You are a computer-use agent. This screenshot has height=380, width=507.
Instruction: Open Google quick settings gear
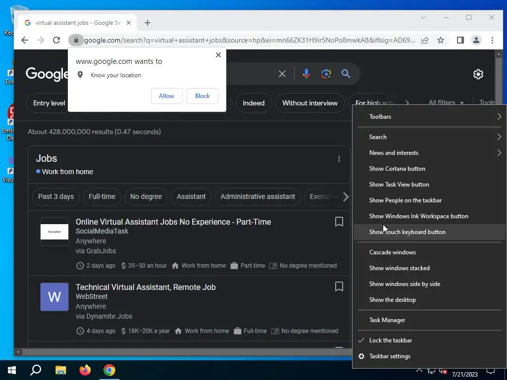478,74
